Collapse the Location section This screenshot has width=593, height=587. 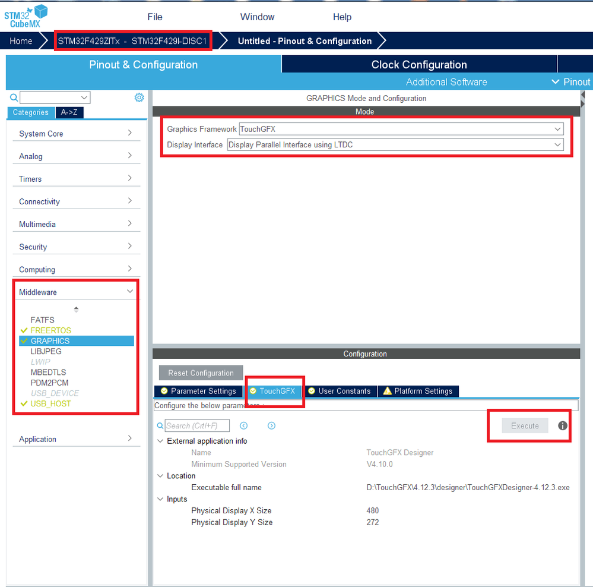pos(160,476)
